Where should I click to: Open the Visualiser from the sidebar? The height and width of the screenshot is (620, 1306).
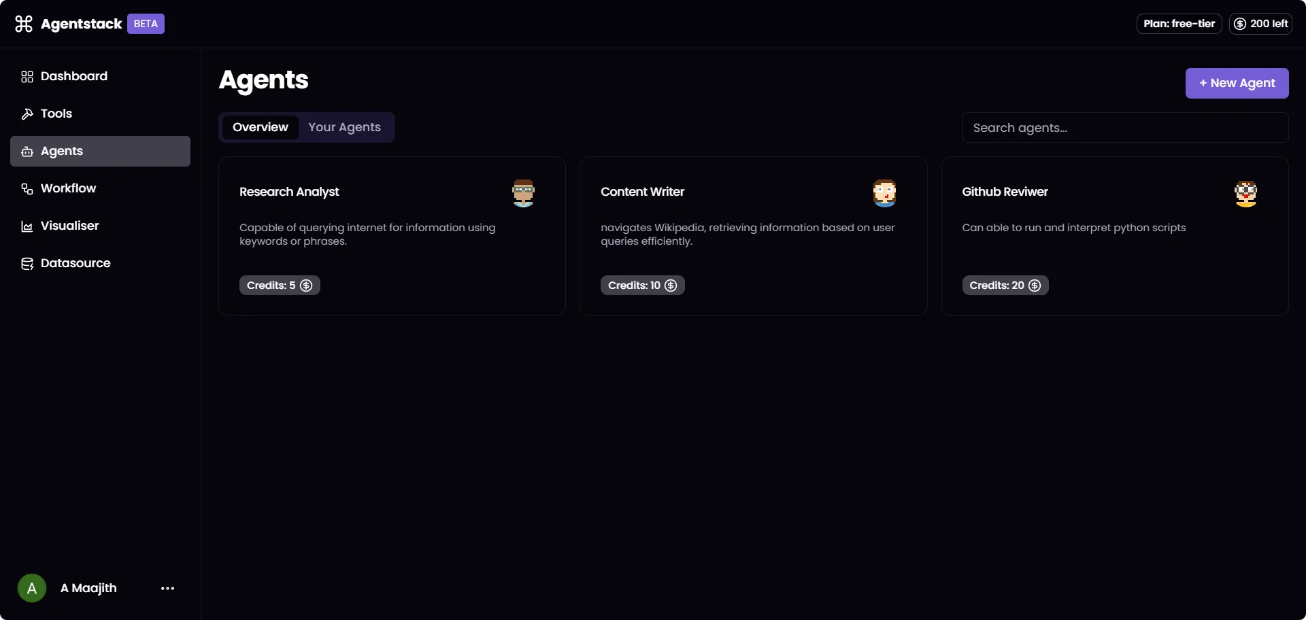point(69,226)
